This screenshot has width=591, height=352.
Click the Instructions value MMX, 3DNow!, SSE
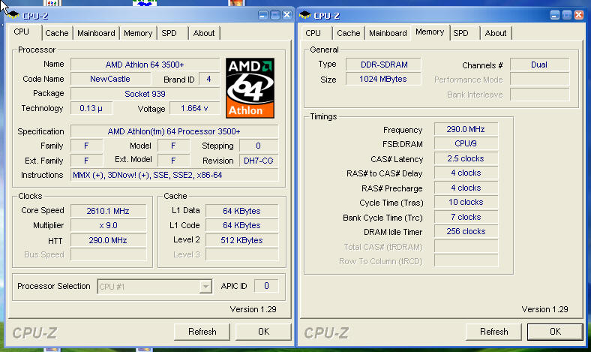click(x=174, y=175)
